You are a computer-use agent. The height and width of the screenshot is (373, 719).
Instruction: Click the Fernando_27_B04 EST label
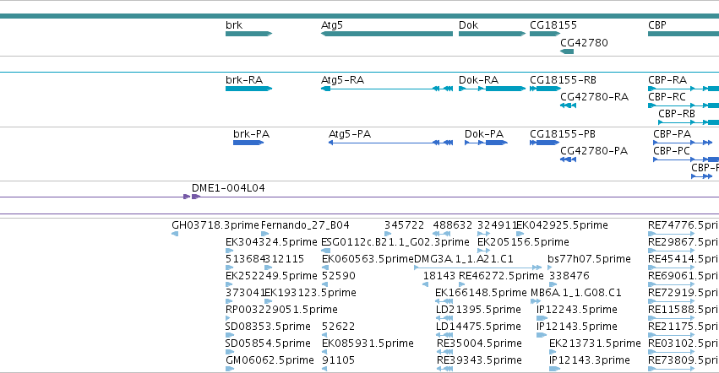click(x=305, y=225)
